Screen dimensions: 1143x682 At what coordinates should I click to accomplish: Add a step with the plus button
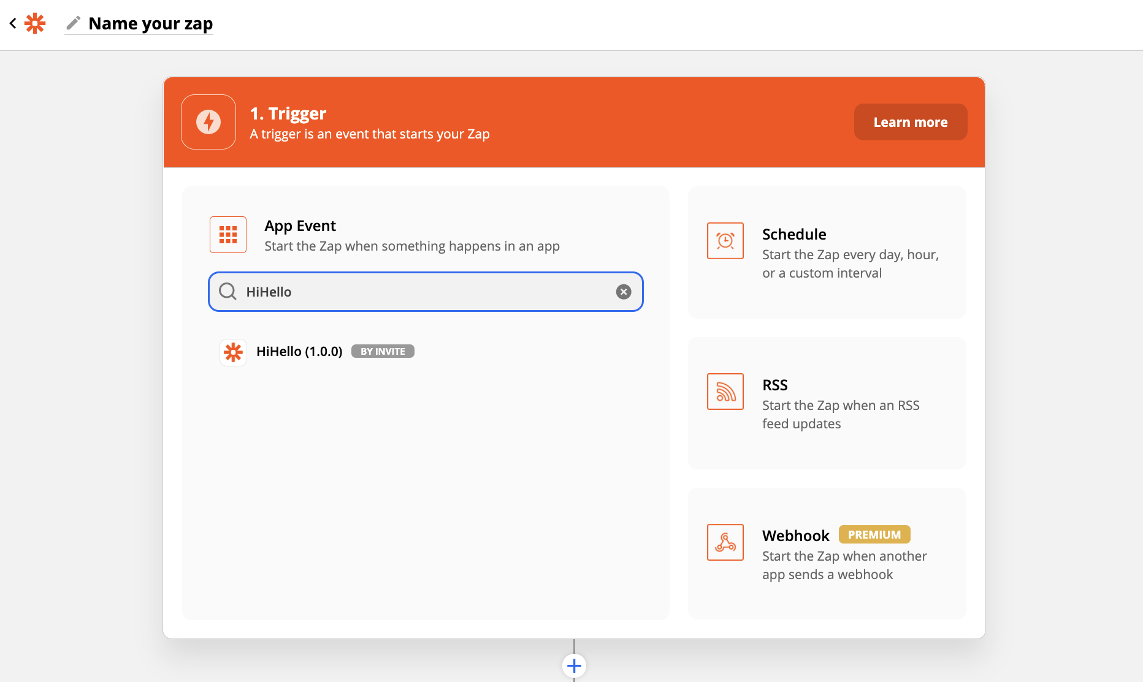click(574, 665)
